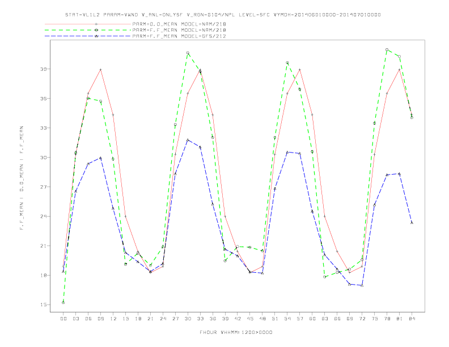Click x-axis forecast hour label 69
This screenshot has width=449, height=347.
tap(350, 319)
